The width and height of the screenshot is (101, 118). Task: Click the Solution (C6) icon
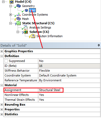point(26,32)
